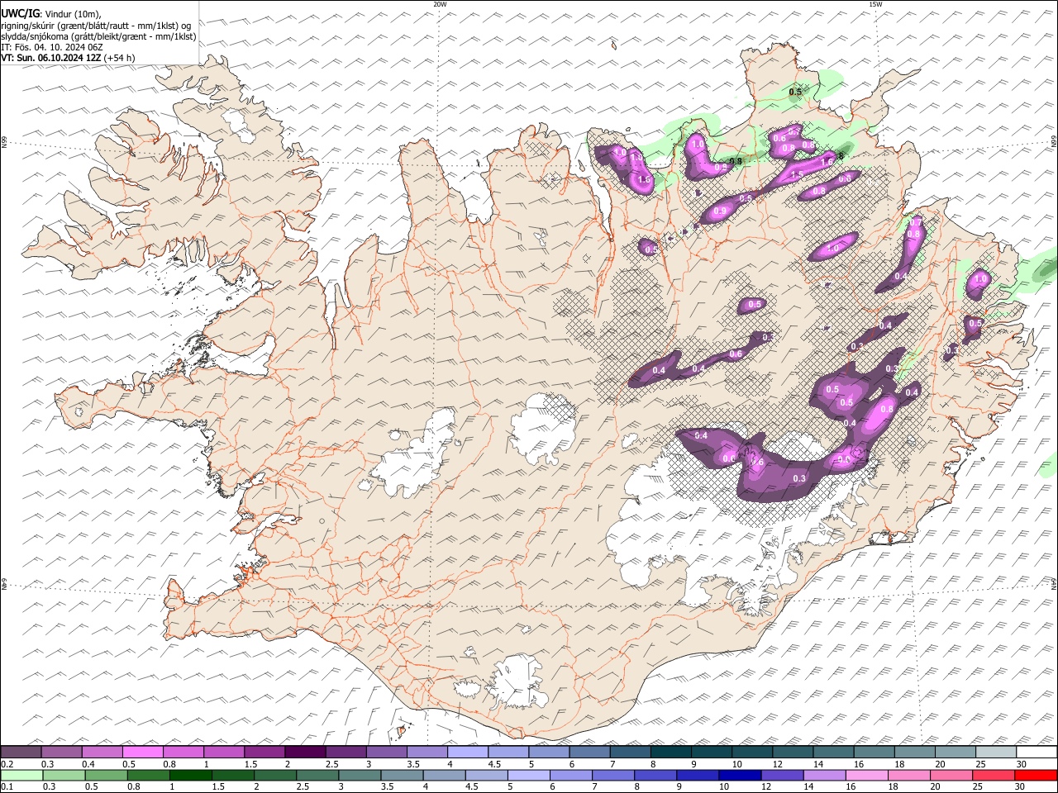Pick the dark teal top-row swatch starting at 8
Image resolution: width=1058 pixels, height=793 pixels.
click(670, 753)
